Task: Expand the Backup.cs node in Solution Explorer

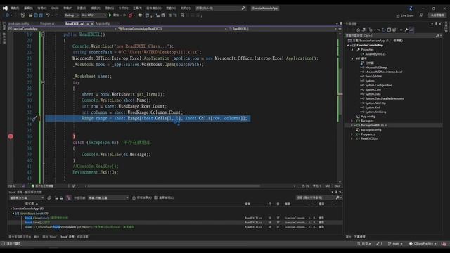Action: click(352, 121)
